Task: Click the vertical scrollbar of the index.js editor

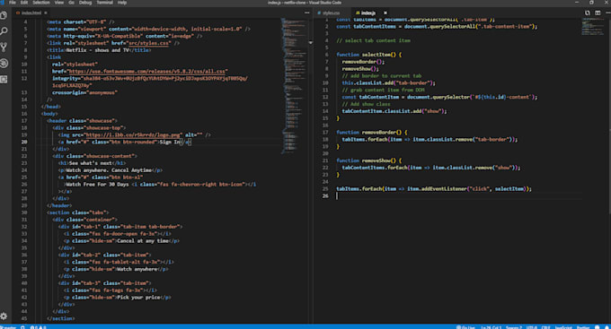Action: coord(609,117)
